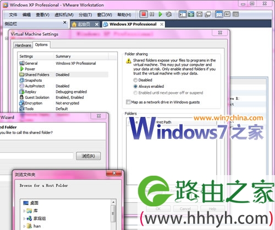Close the sidebar panel with its X
275x230 pixels.
[64, 23]
